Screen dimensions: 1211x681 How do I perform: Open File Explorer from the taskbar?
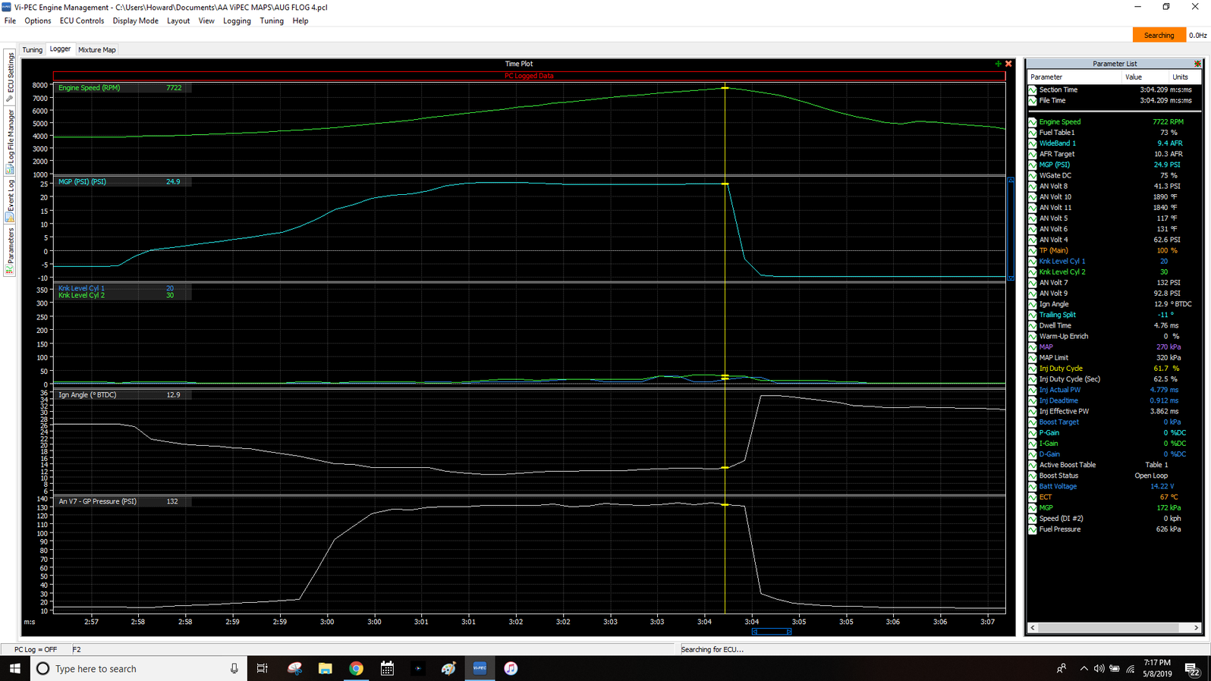tap(325, 668)
